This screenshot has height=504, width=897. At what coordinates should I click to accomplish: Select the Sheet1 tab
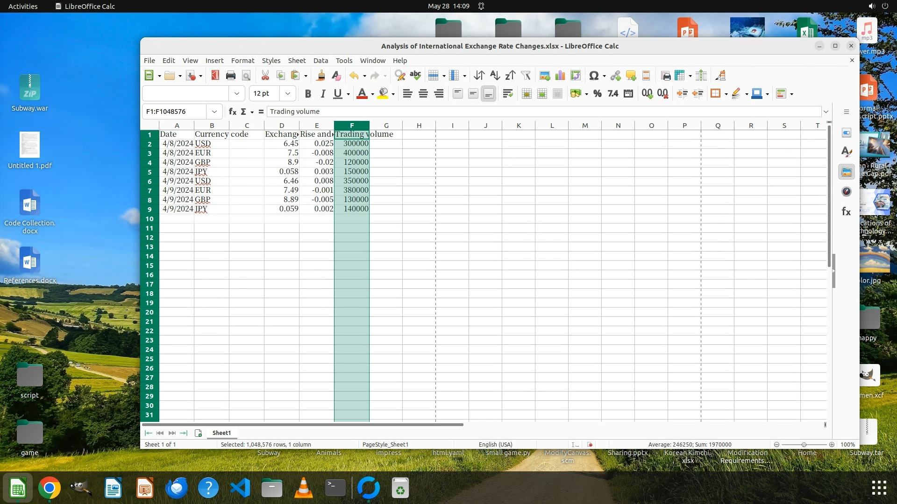tap(221, 433)
